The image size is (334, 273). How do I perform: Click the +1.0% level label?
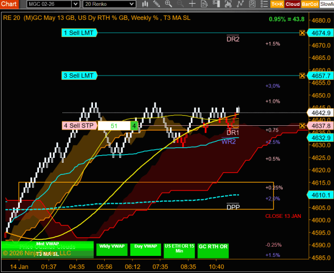pos(273,101)
